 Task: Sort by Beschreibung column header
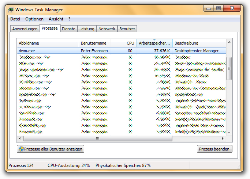point(199,43)
